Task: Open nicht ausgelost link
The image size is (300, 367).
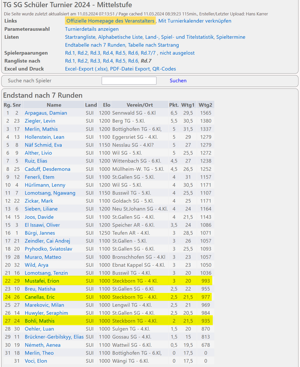Action: point(177,53)
